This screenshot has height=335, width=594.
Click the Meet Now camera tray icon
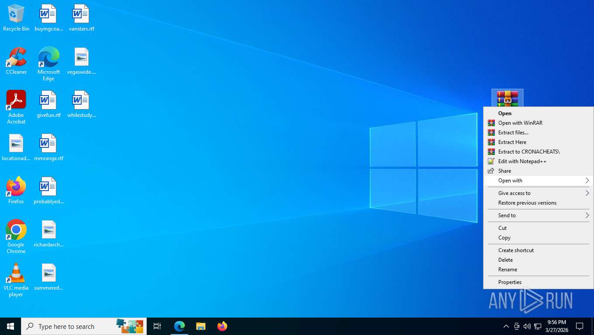517,326
